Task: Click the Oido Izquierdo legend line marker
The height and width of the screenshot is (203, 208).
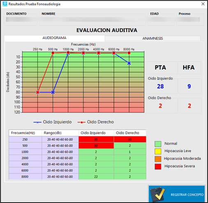Action: click(x=37, y=122)
